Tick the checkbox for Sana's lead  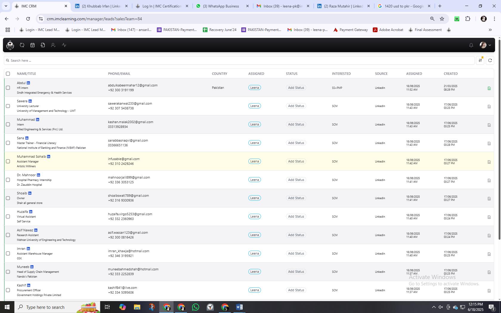coord(8,143)
